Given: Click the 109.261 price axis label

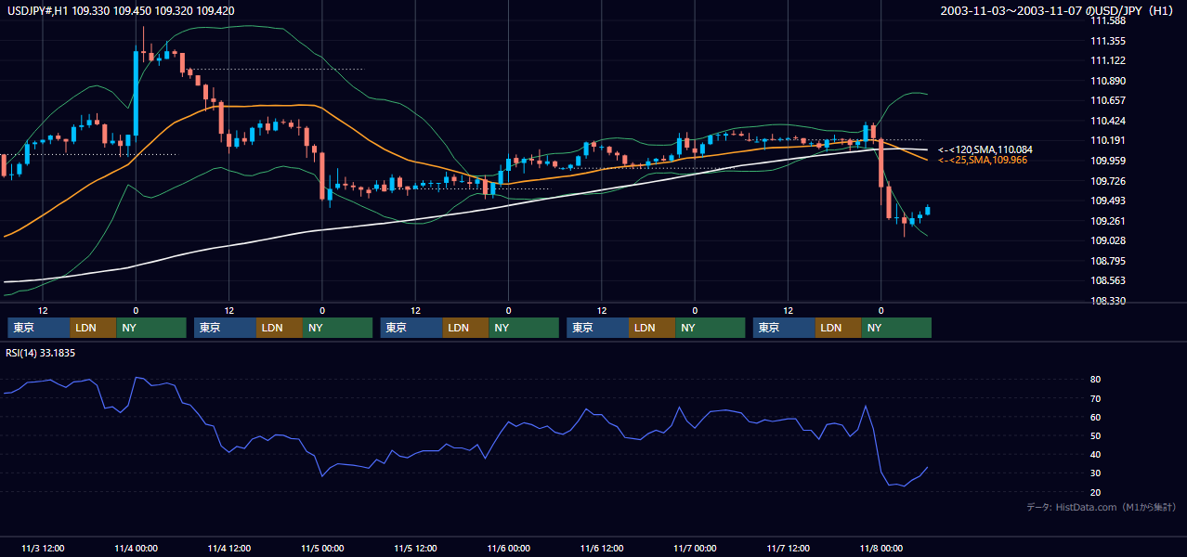Looking at the screenshot, I should (x=1107, y=221).
